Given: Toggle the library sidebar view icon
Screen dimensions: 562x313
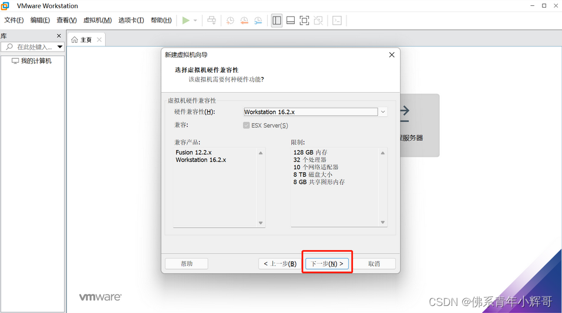Looking at the screenshot, I should point(277,21).
